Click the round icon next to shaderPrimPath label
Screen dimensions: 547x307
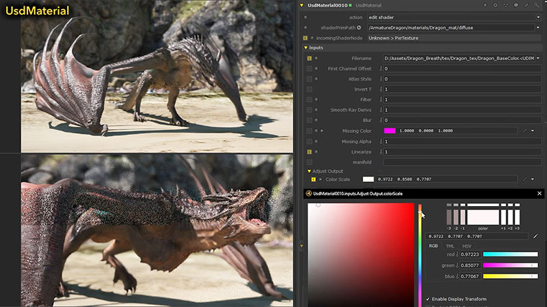[x=359, y=27]
